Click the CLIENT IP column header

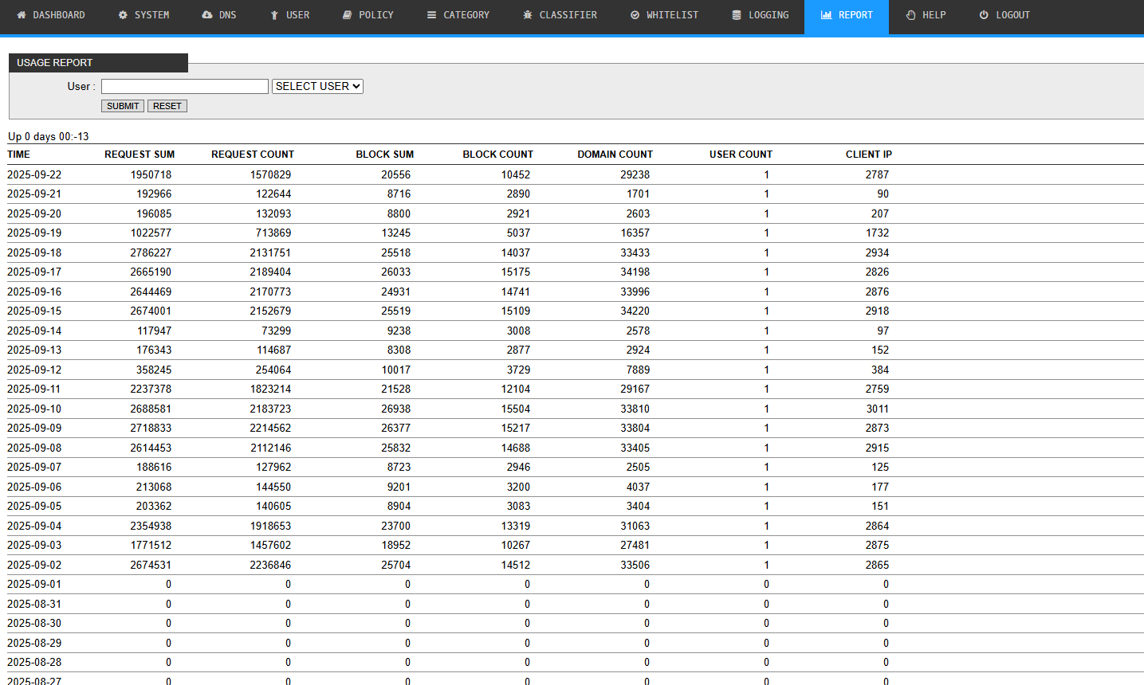click(x=868, y=155)
